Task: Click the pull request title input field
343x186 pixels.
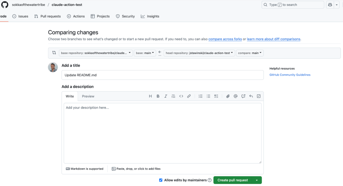Action: coord(162,75)
